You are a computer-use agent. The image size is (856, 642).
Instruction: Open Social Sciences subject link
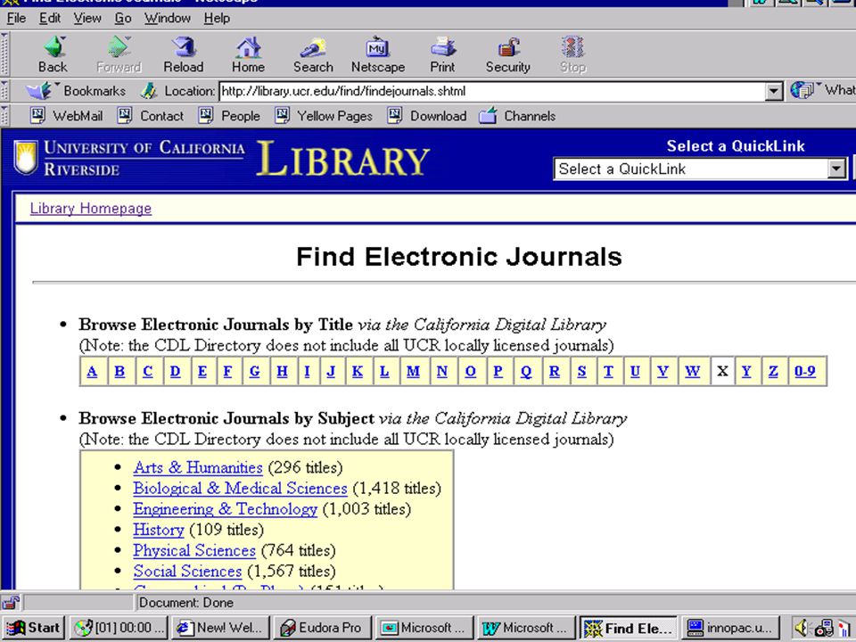(187, 571)
